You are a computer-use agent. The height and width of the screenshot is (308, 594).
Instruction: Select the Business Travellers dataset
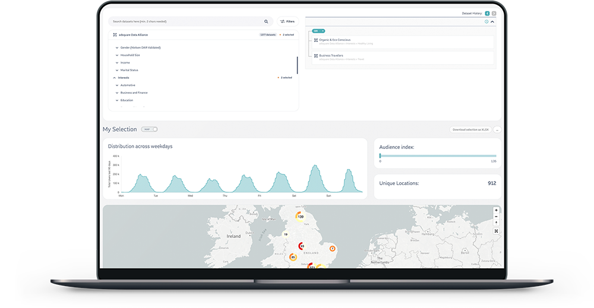tap(403, 58)
